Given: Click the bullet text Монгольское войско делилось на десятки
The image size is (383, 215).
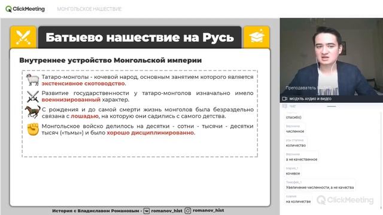Looking at the screenshot, I should pos(148,130).
